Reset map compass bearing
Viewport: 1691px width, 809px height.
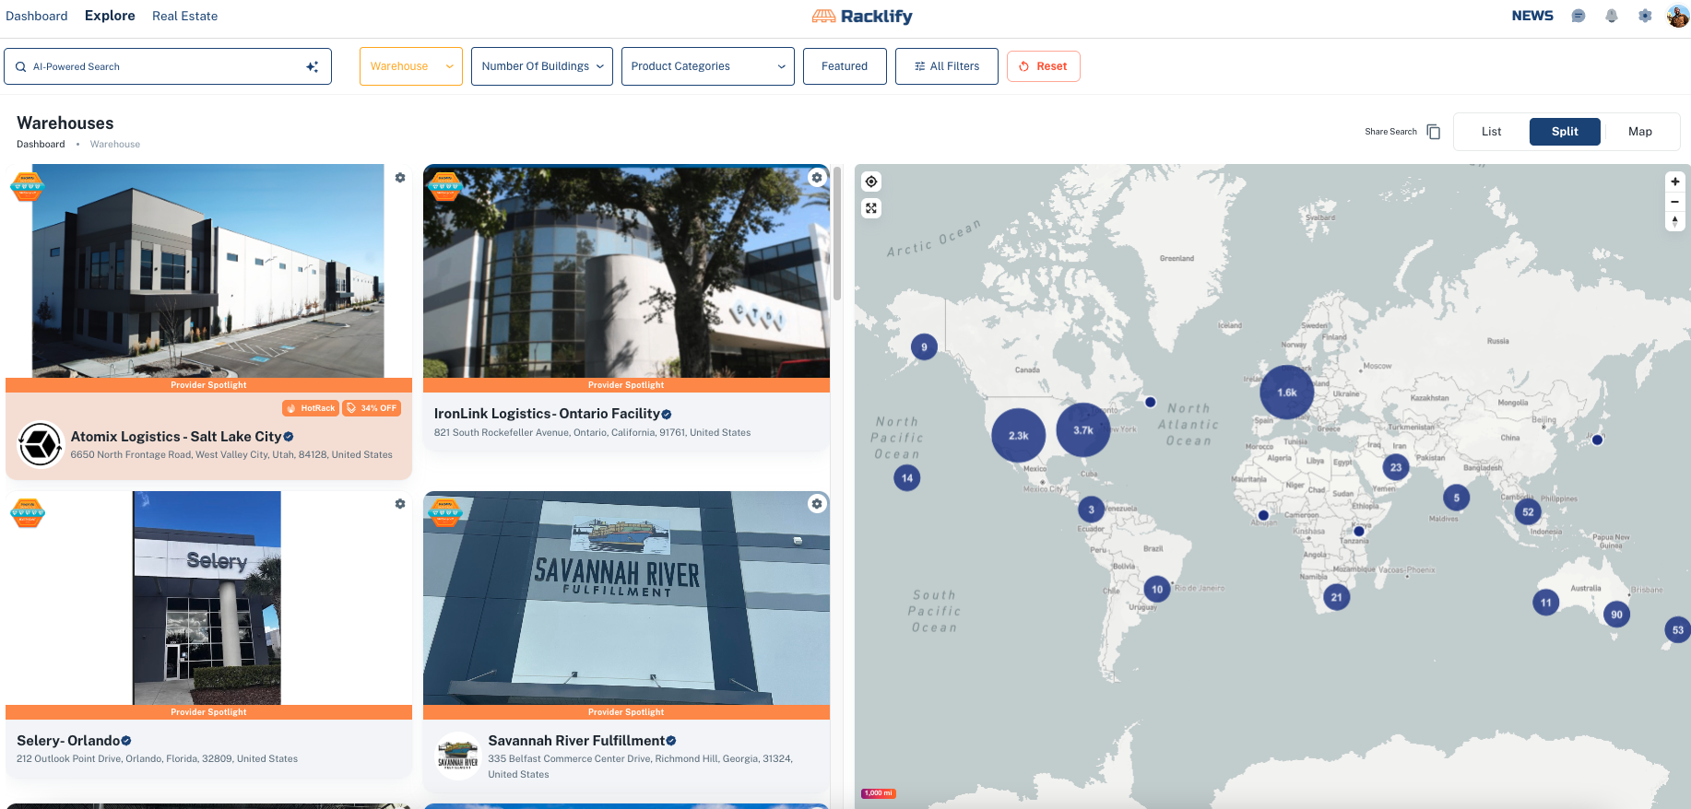1675,221
